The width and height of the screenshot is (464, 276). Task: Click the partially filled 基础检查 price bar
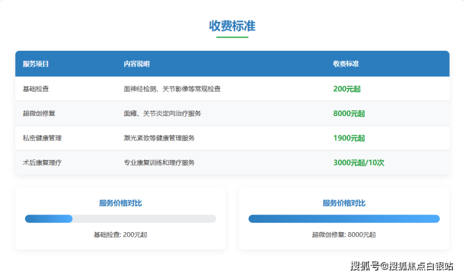[x=49, y=219]
